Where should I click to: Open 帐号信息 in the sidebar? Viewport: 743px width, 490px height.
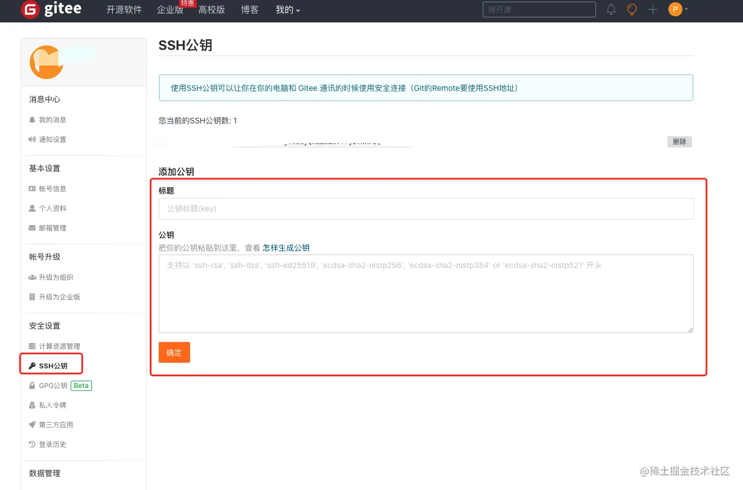pyautogui.click(x=52, y=189)
